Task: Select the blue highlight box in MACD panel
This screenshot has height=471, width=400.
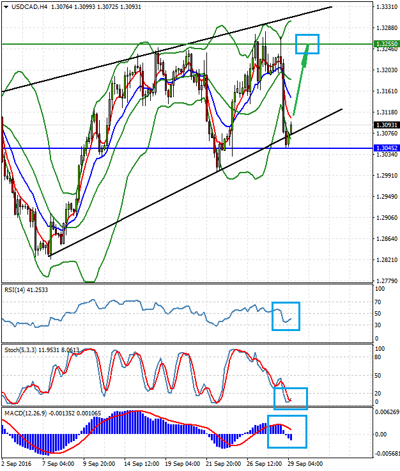Action: coord(288,431)
